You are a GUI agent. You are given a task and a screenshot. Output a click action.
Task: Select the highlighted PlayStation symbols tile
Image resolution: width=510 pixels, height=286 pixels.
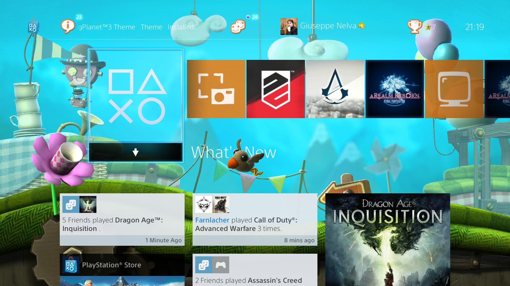[x=136, y=96]
